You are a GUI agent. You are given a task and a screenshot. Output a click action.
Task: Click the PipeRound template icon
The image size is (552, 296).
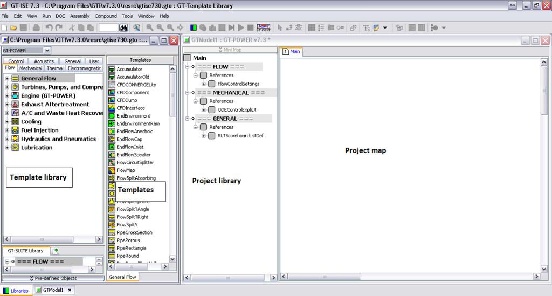pos(112,256)
